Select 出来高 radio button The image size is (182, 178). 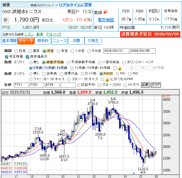44,74
